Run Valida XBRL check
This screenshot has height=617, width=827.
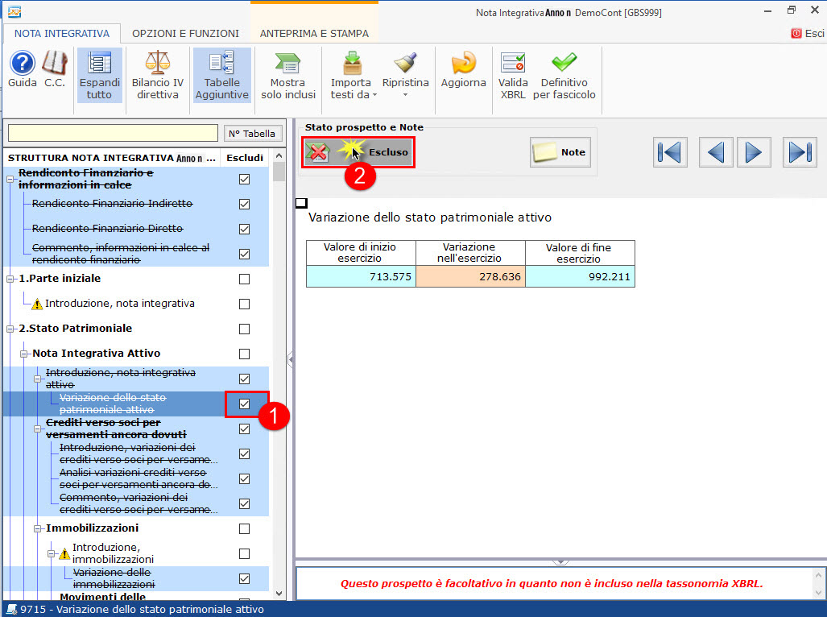(x=513, y=75)
